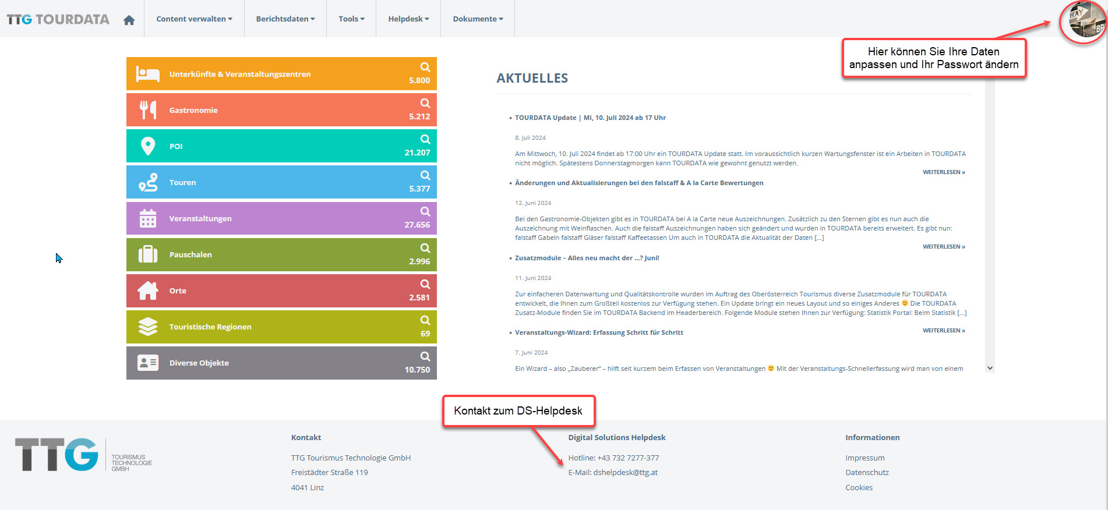1108x510 pixels.
Task: Open the Zusatzmodule news headline
Action: pyautogui.click(x=587, y=258)
